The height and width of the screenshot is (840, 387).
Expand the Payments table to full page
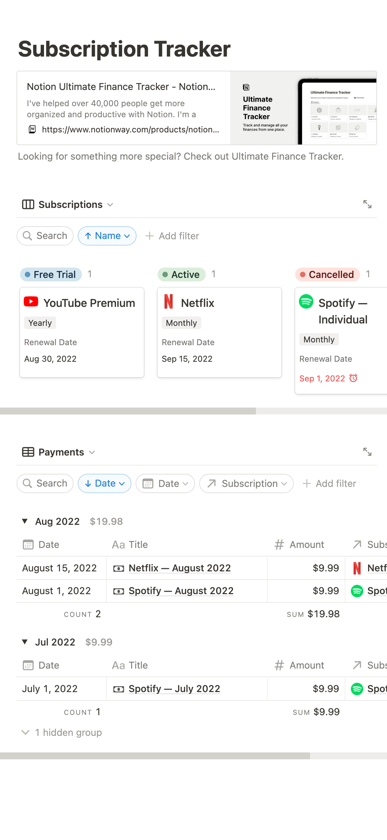pos(367,452)
